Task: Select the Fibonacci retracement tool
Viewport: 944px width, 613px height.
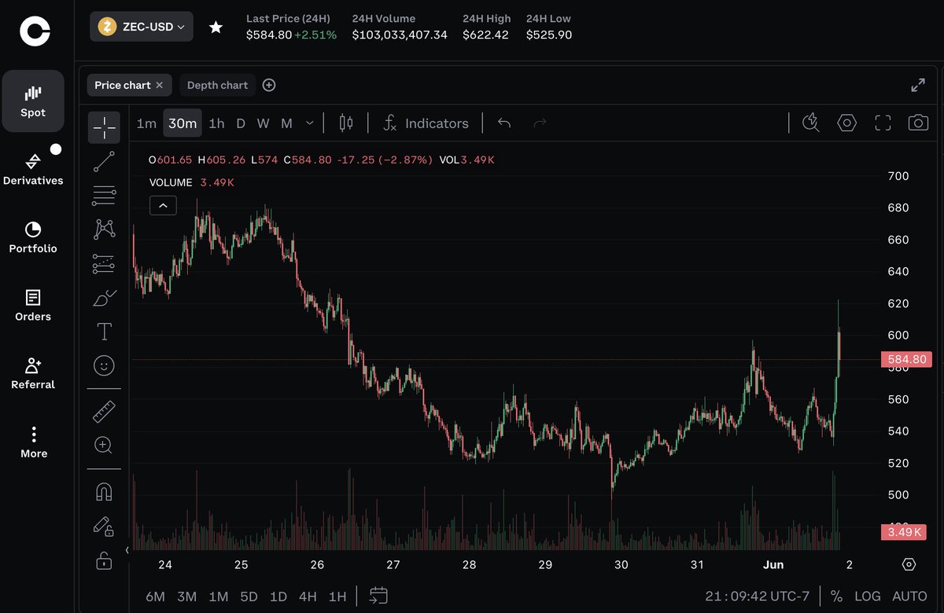Action: click(104, 195)
